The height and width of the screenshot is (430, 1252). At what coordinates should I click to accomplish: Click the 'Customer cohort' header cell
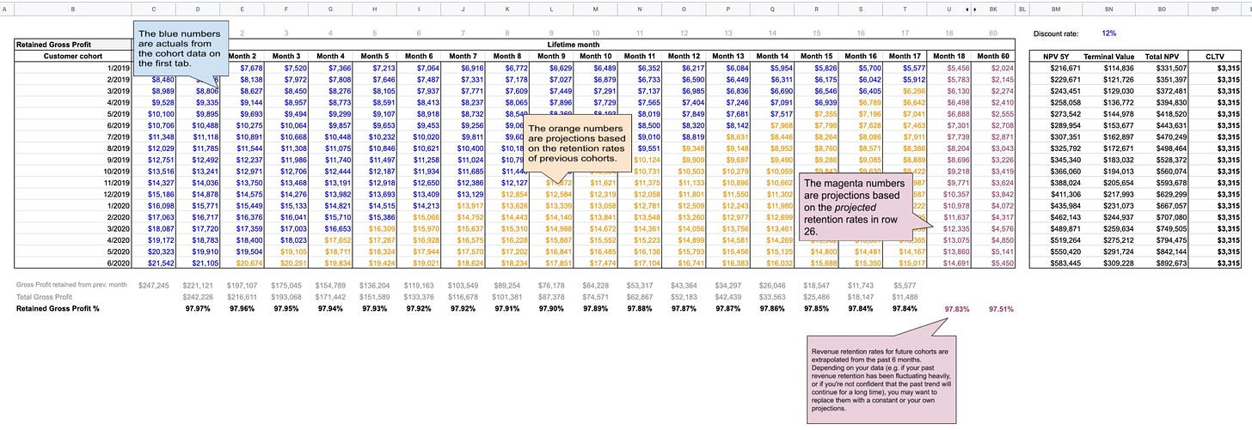72,56
